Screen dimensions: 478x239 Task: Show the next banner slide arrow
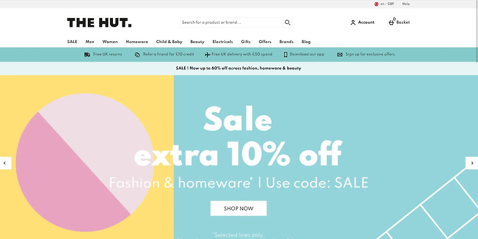tap(471, 163)
